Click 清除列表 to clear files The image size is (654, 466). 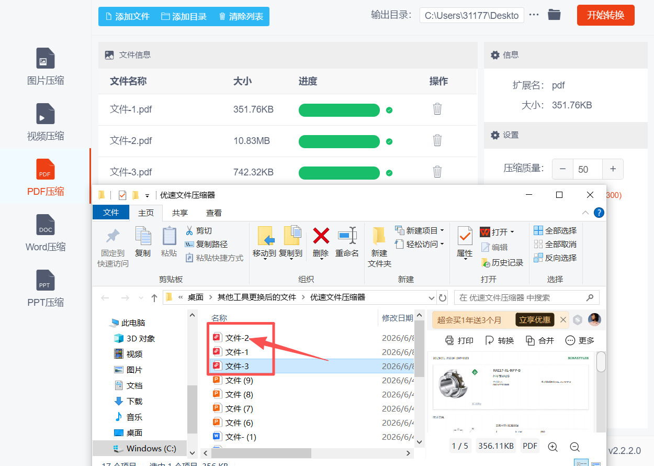pos(241,16)
